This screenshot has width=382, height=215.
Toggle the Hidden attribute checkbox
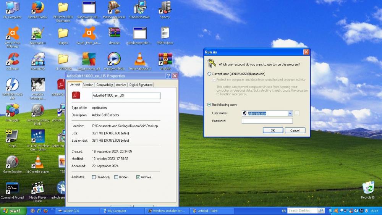[x=116, y=177]
